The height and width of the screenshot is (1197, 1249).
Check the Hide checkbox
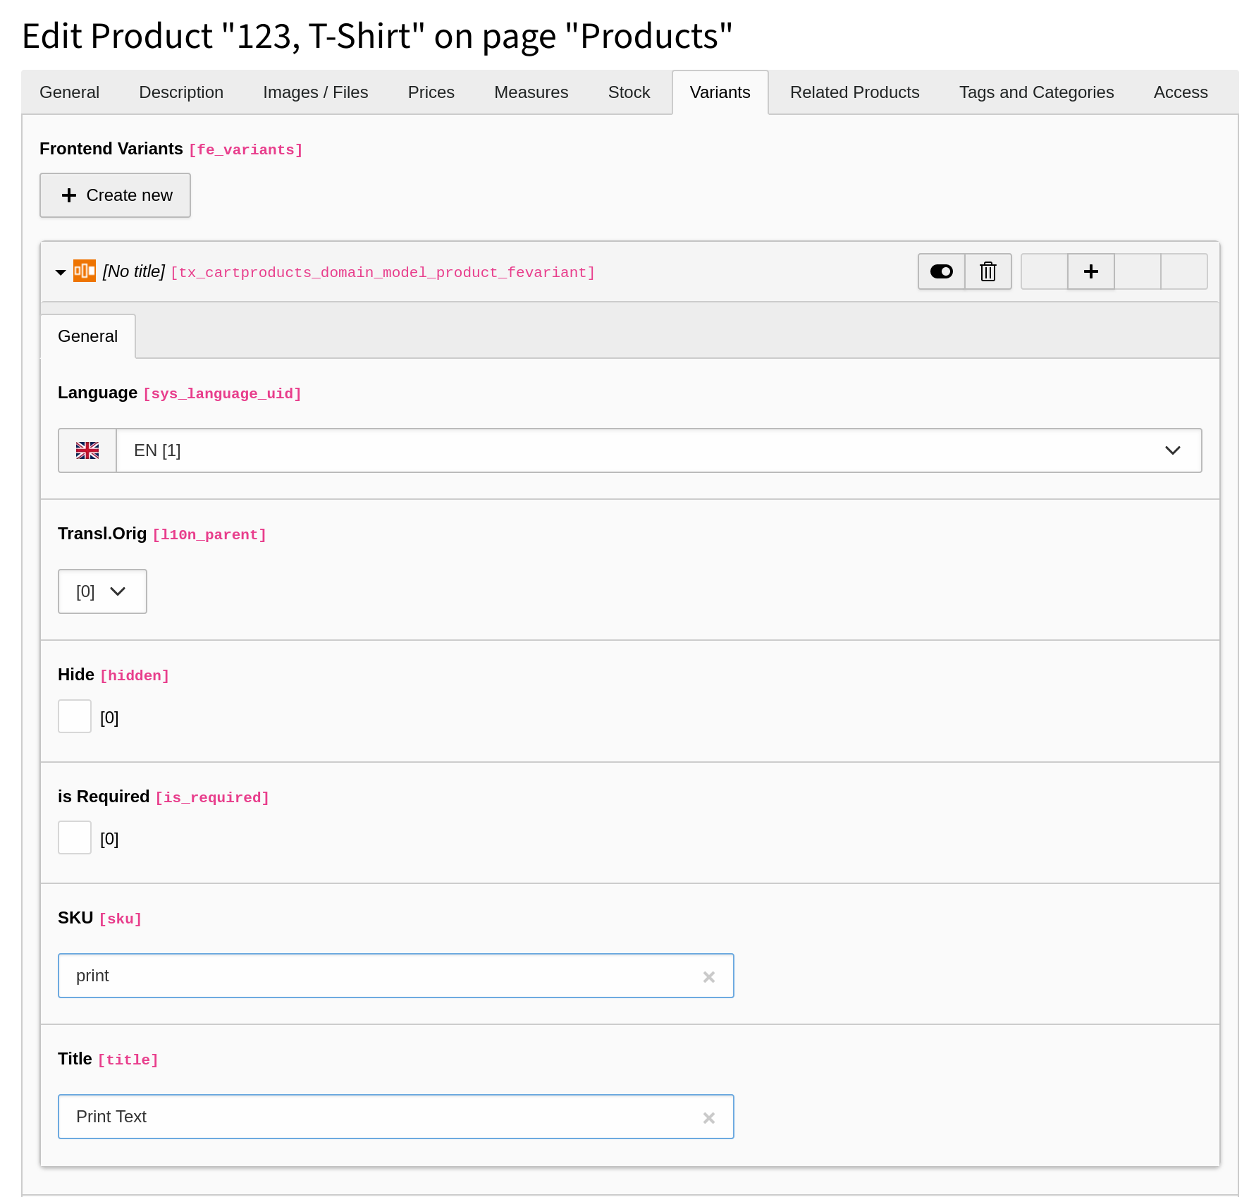point(74,716)
